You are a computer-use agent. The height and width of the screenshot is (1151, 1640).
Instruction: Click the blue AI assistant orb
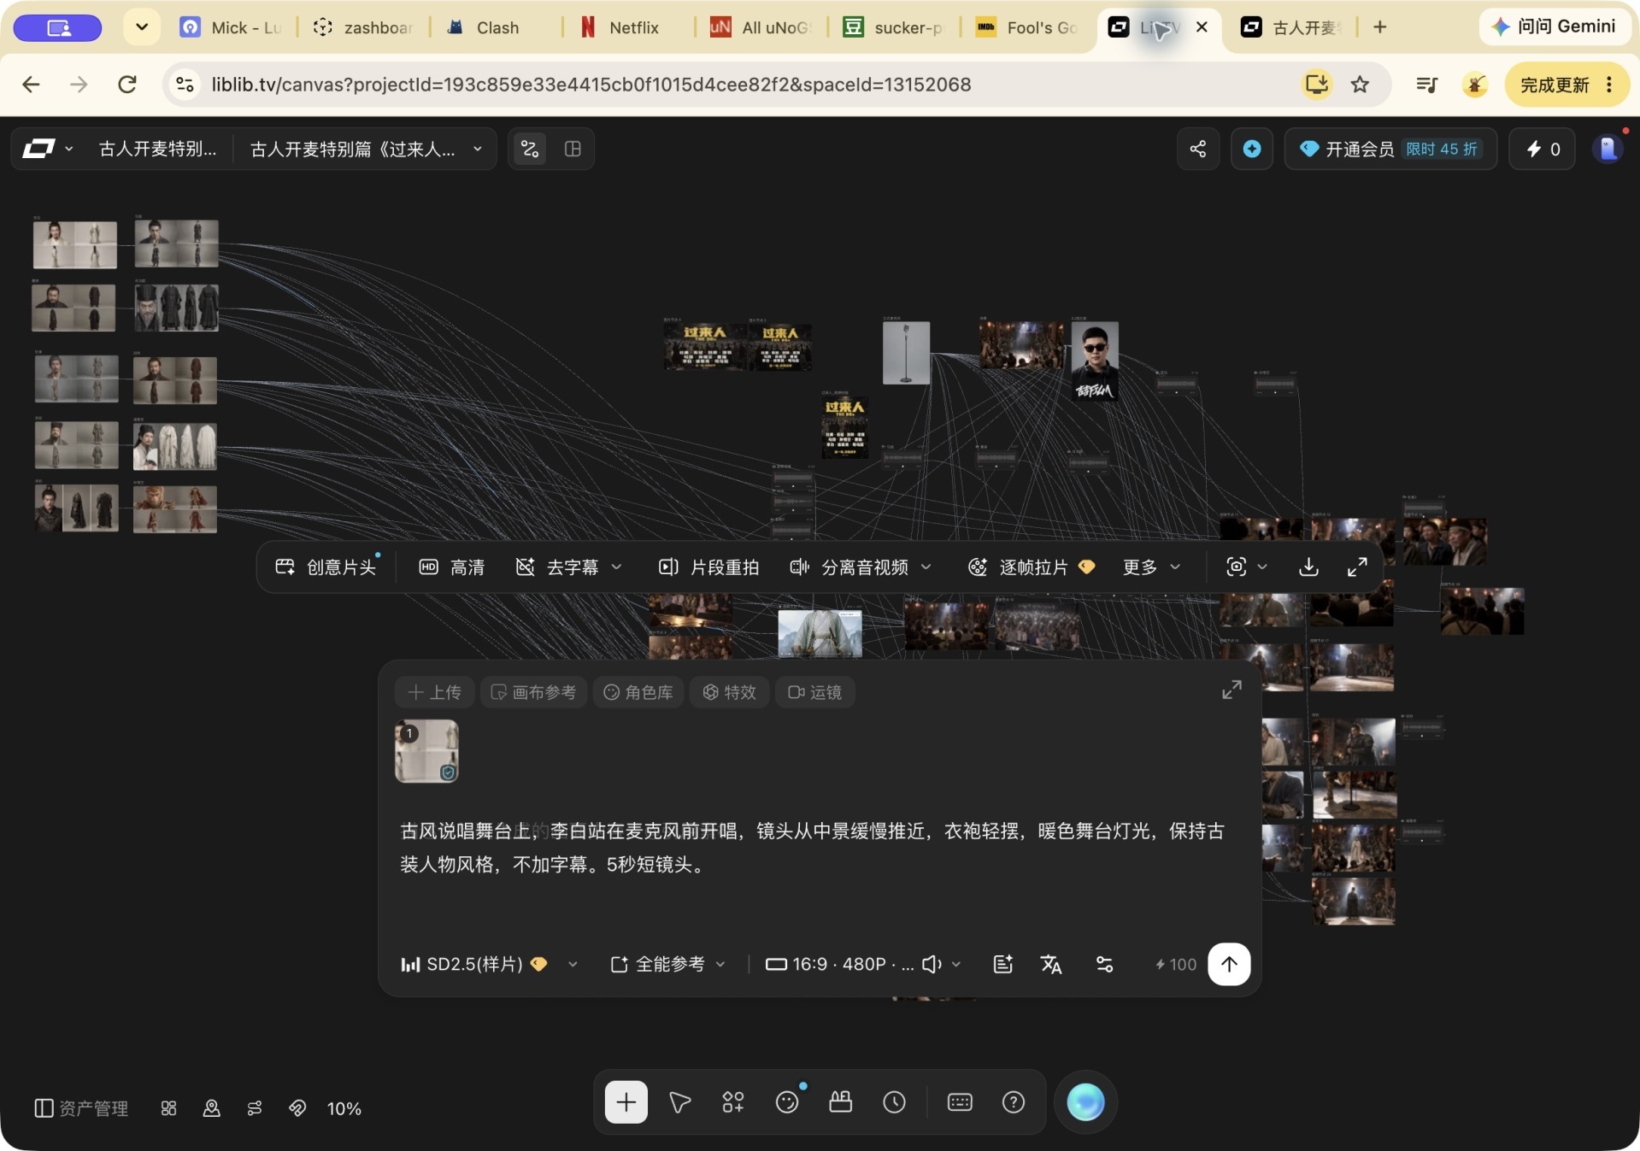coord(1086,1102)
